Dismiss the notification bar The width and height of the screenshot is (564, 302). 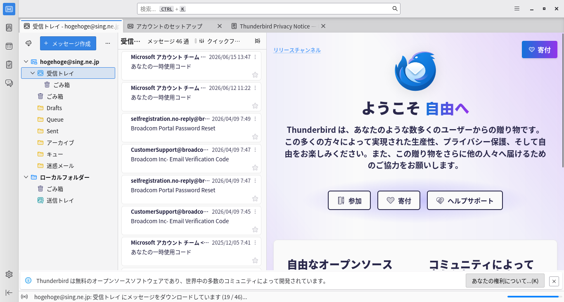(555, 281)
